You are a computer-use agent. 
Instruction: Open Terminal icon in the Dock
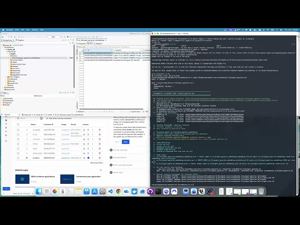click(158, 191)
